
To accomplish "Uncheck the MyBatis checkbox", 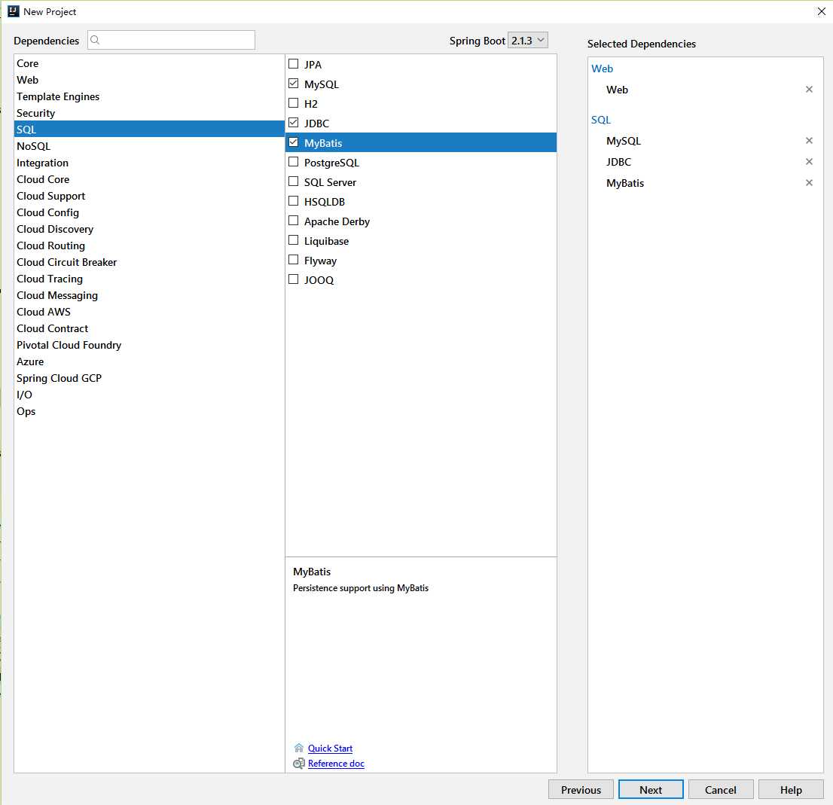I will [x=293, y=142].
